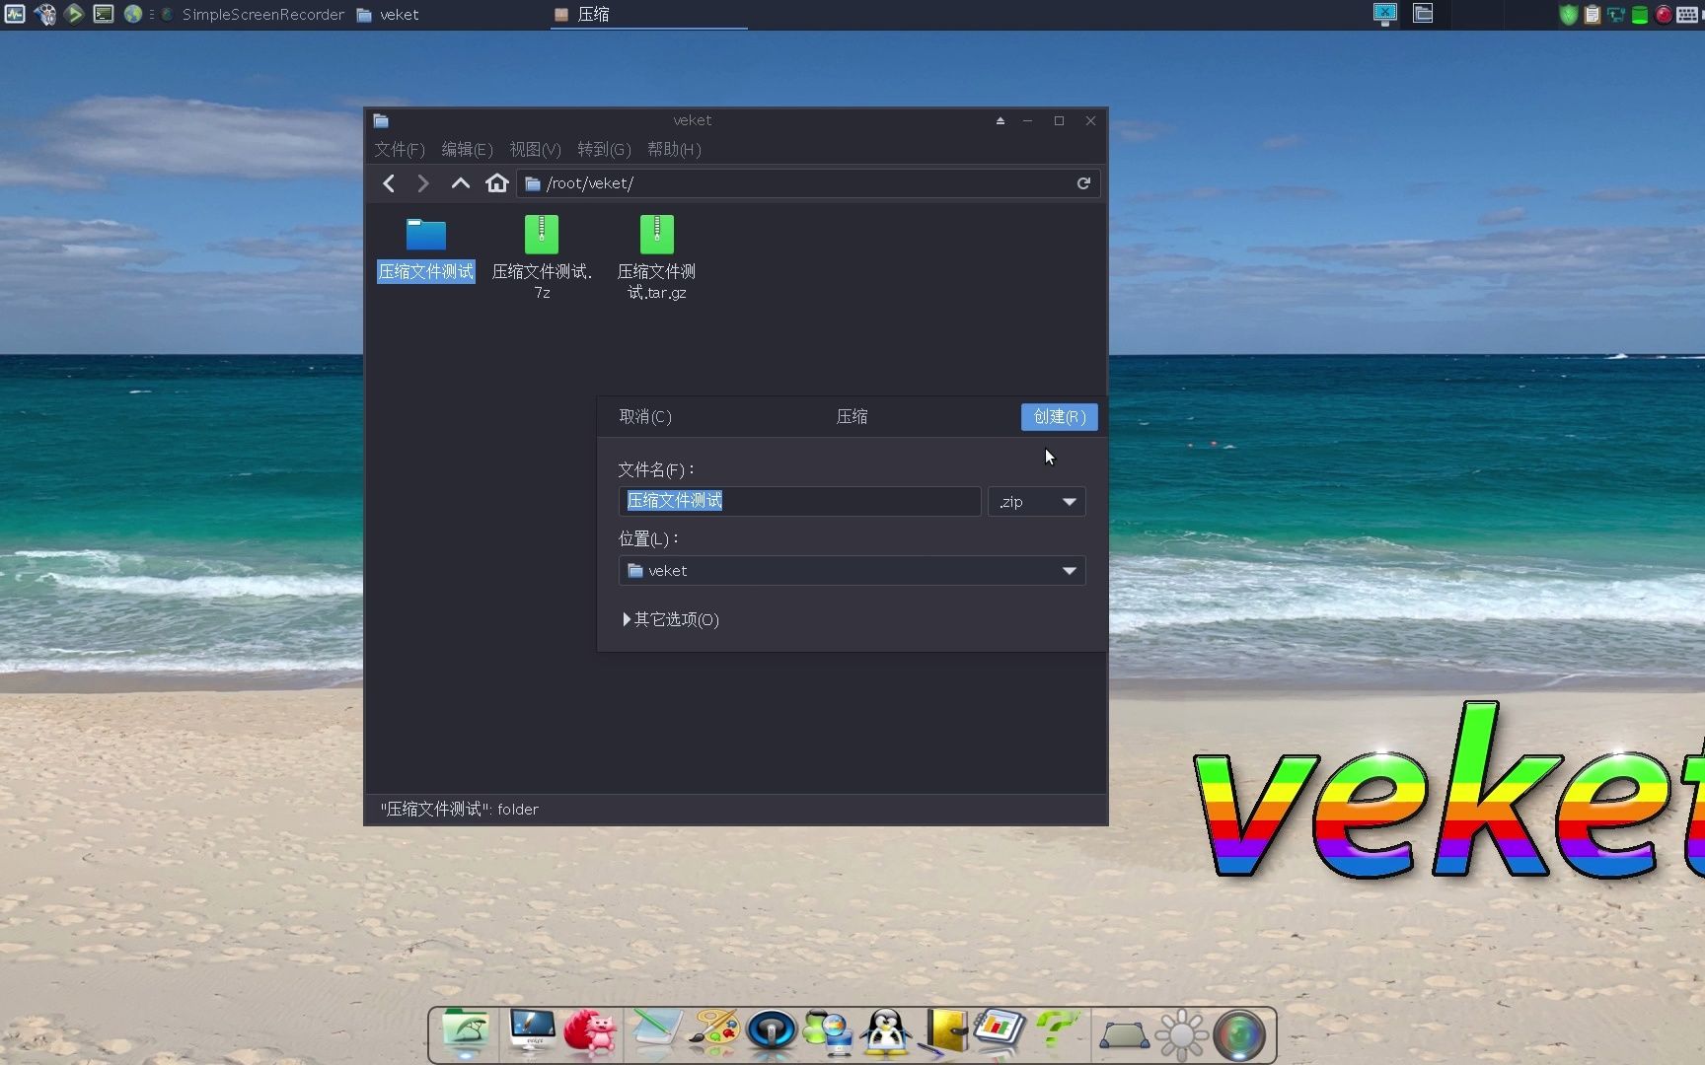Open the brightness sun dock icon
The image size is (1705, 1065).
tap(1182, 1035)
